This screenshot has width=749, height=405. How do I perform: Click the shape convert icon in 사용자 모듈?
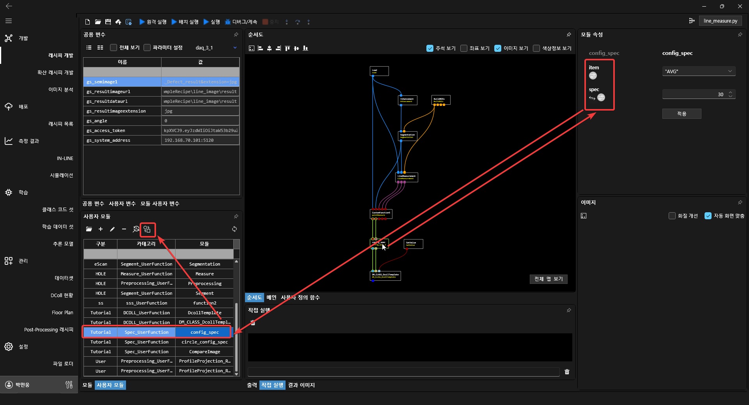pos(147,229)
